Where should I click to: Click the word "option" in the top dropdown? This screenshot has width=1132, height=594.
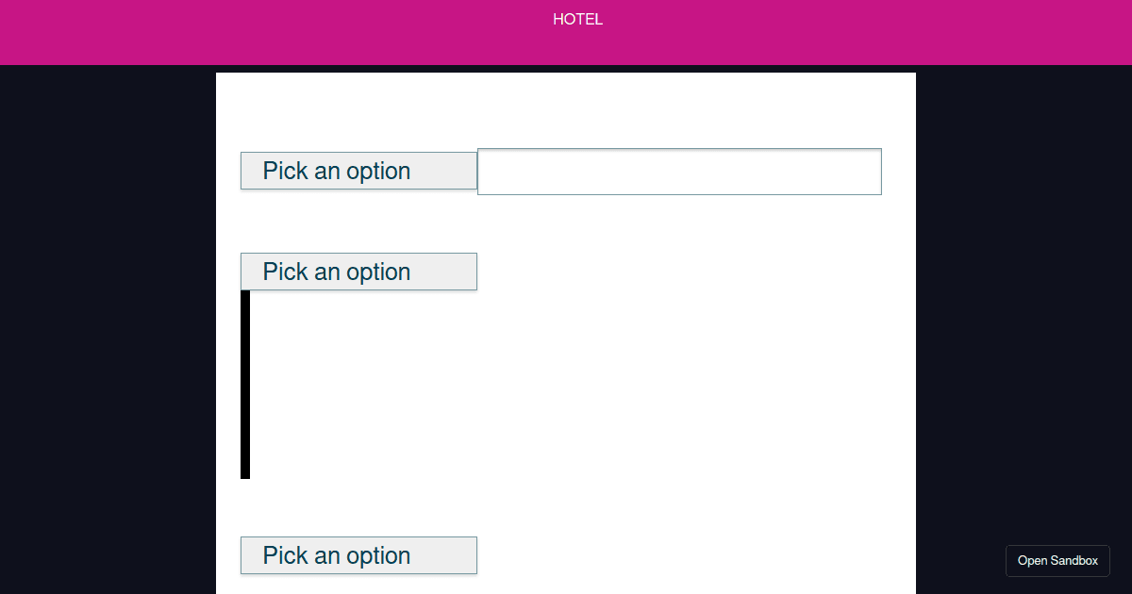tap(378, 172)
